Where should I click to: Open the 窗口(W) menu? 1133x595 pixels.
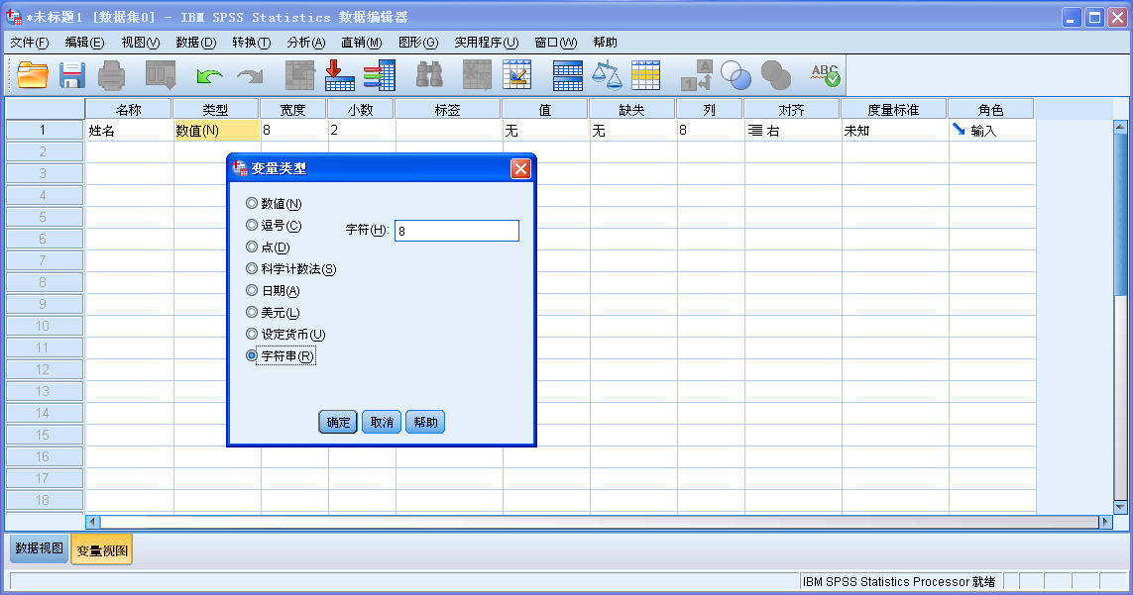pyautogui.click(x=556, y=43)
